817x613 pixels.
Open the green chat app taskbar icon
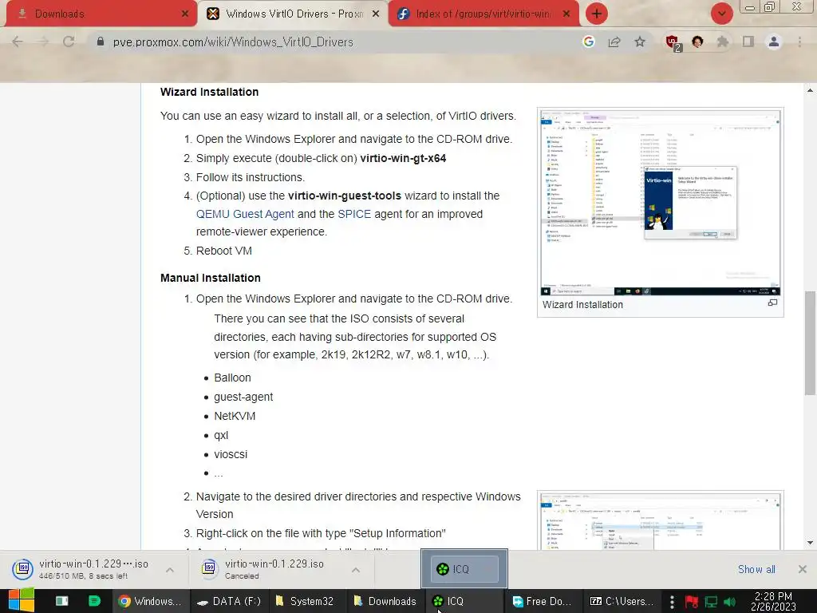click(x=94, y=601)
